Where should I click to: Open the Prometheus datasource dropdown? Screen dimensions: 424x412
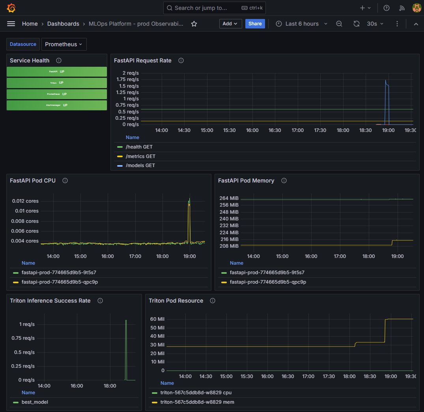pos(64,44)
